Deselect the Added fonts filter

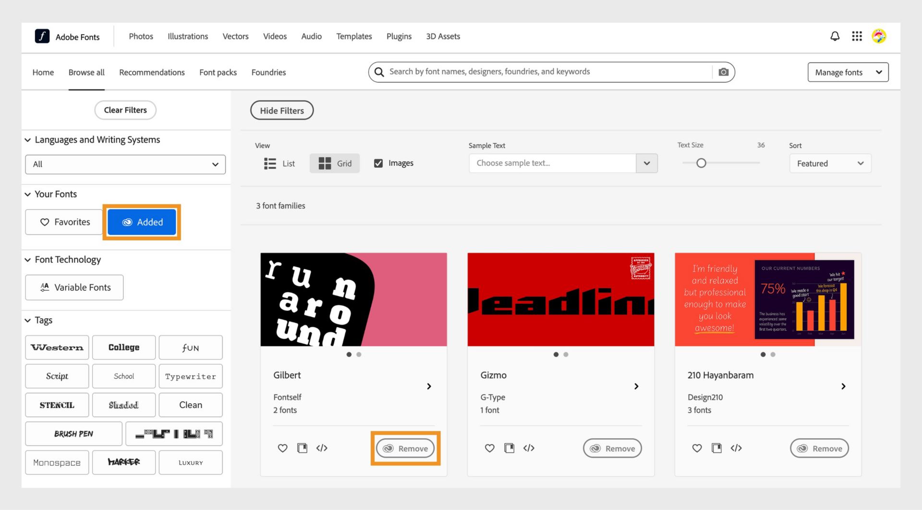(x=142, y=222)
